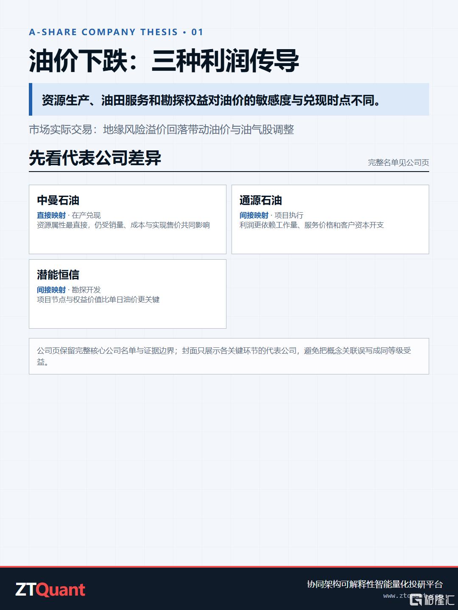
Task: Click the platform slogan in footer
Action: 375,584
